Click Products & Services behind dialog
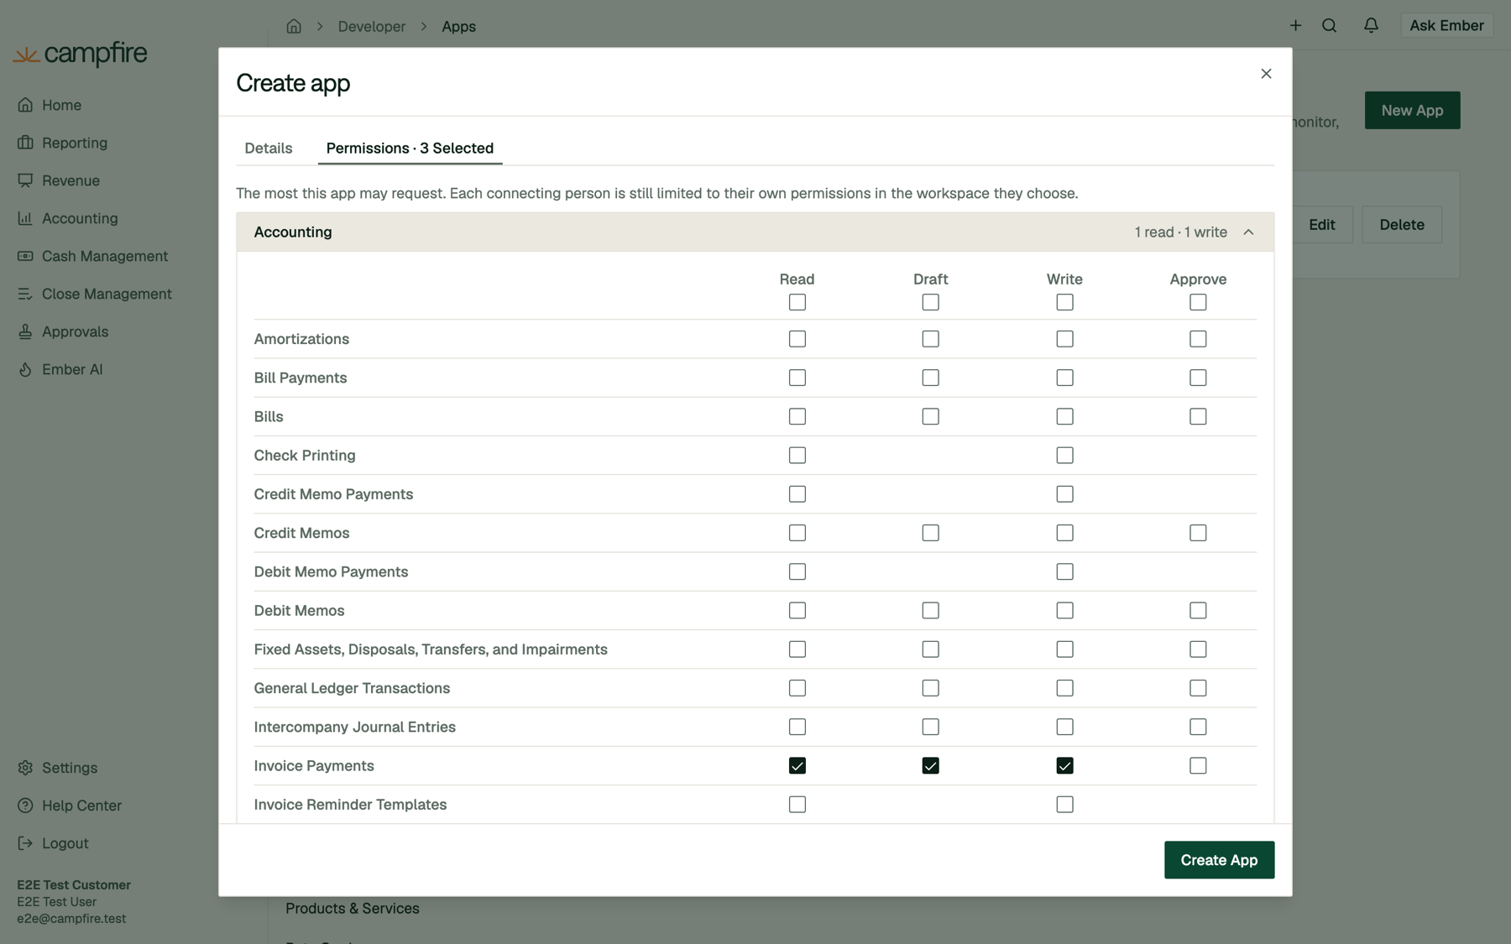This screenshot has height=944, width=1511. (353, 909)
